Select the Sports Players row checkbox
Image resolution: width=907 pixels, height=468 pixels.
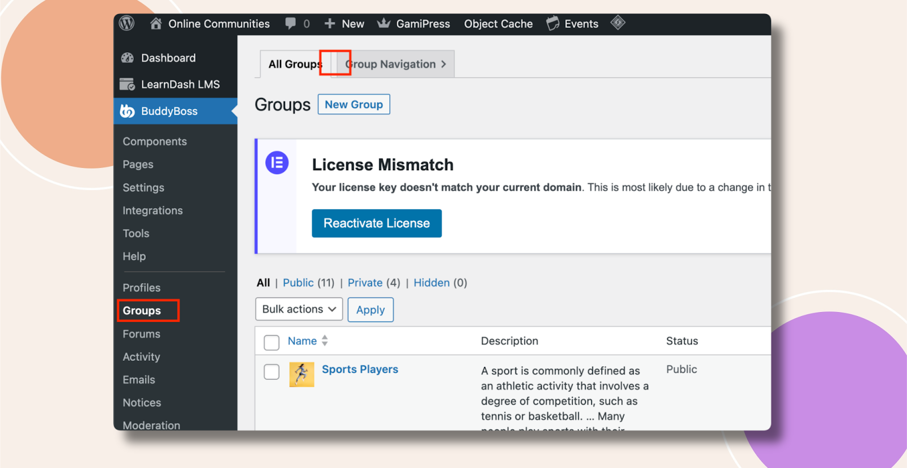[272, 372]
